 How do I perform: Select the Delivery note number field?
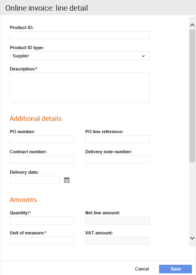click(x=117, y=159)
